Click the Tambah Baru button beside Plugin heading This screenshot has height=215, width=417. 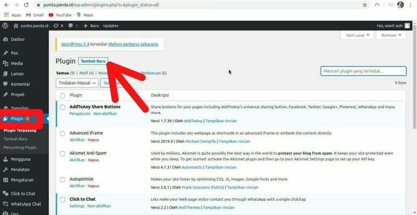93,61
